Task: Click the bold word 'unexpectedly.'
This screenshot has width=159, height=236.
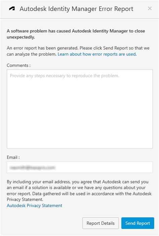Action: [21, 37]
